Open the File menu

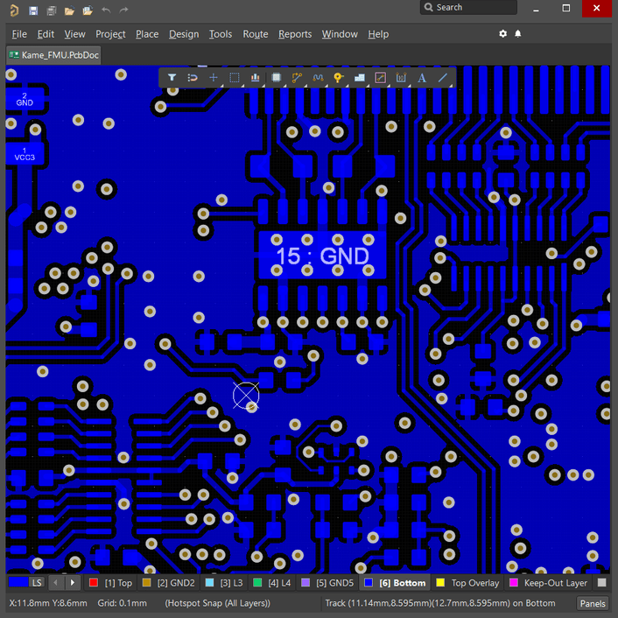coord(19,34)
